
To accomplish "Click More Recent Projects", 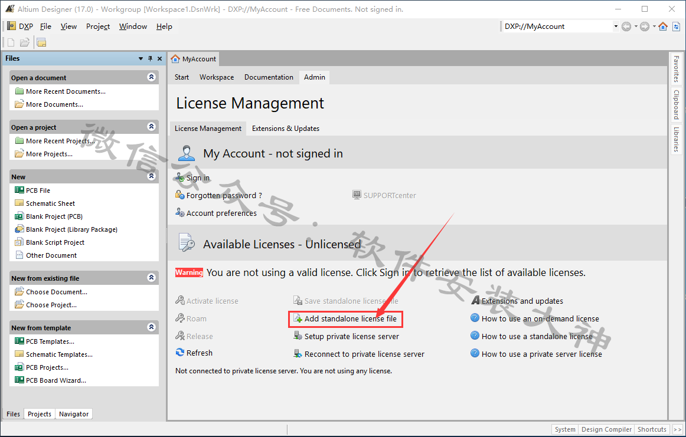I will click(60, 141).
